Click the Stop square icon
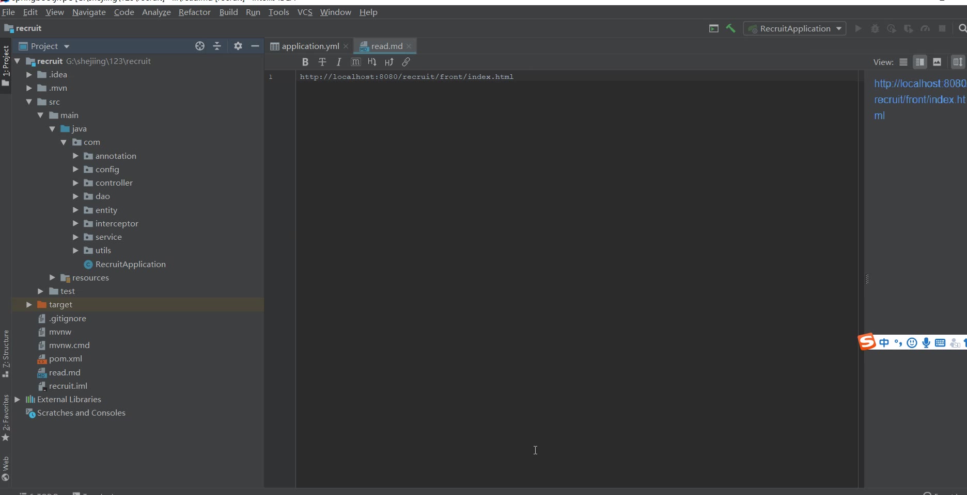The height and width of the screenshot is (495, 967). pyautogui.click(x=942, y=28)
